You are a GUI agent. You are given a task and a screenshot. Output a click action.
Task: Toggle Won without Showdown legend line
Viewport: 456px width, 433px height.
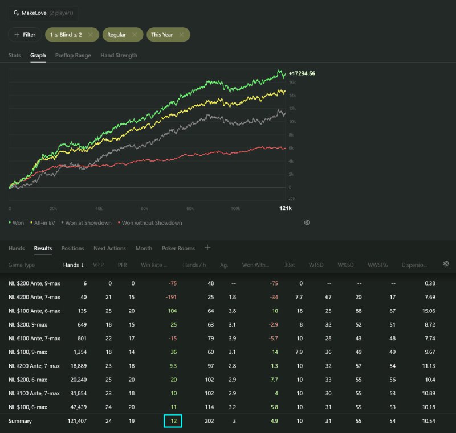click(x=149, y=223)
